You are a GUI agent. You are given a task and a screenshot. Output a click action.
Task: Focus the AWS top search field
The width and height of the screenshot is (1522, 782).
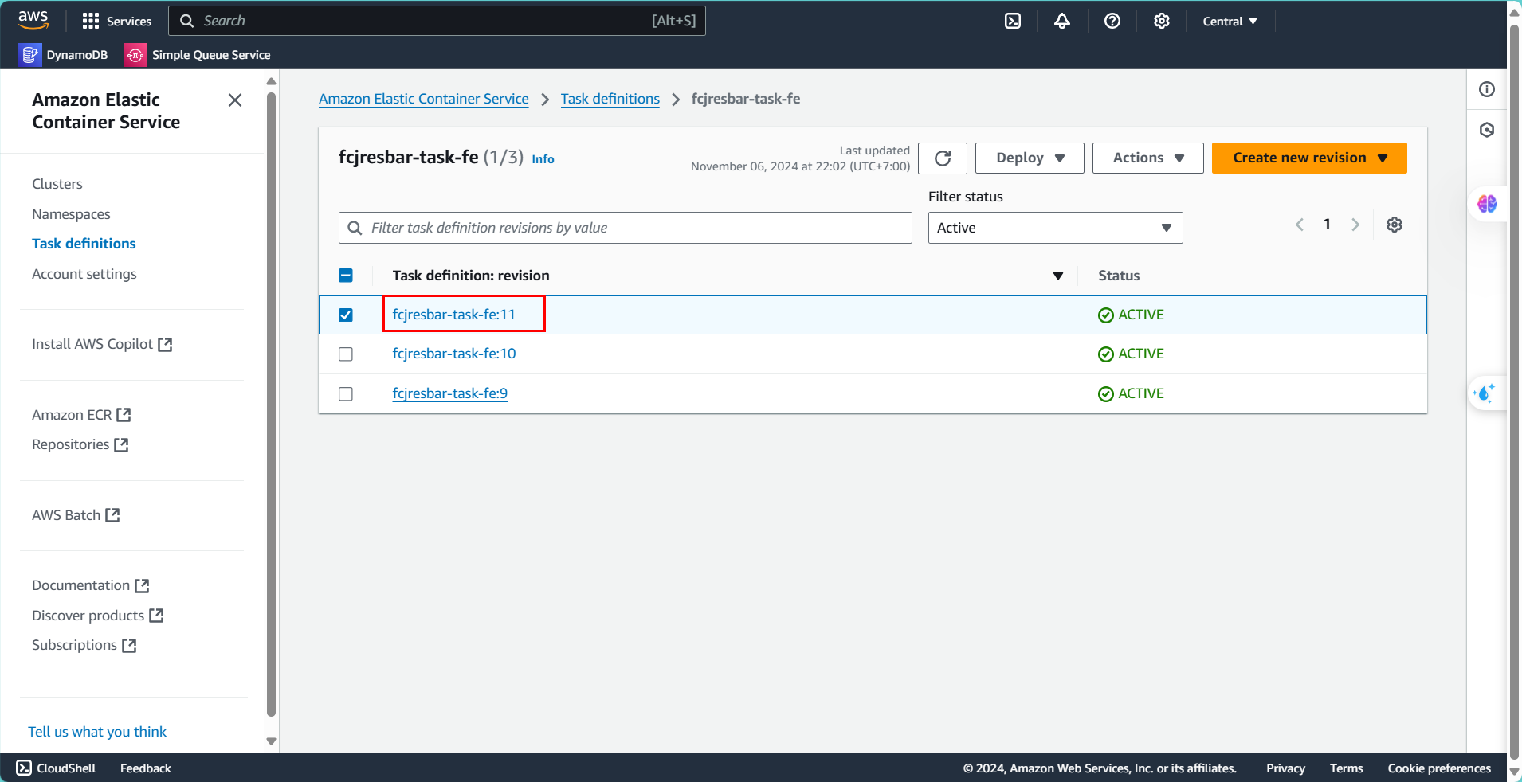coord(437,21)
